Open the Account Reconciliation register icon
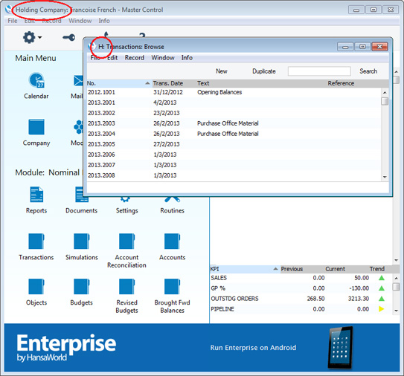 (x=126, y=242)
